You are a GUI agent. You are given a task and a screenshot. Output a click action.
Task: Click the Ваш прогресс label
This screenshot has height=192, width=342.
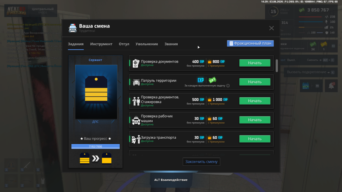96,139
